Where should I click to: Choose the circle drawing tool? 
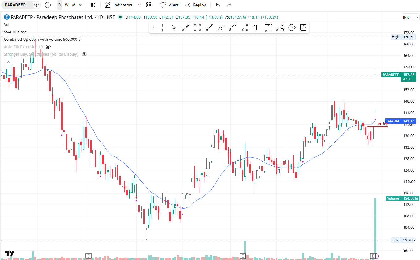point(292,28)
